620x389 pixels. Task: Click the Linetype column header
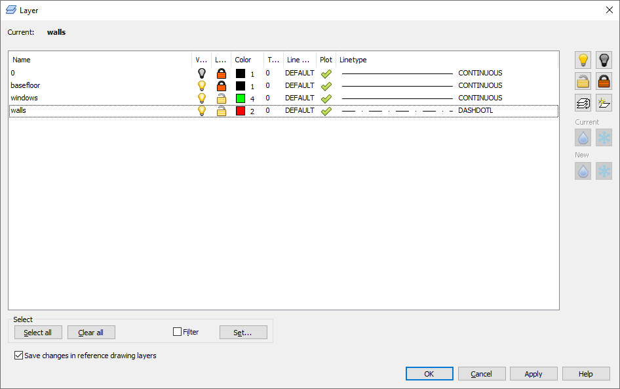(353, 60)
